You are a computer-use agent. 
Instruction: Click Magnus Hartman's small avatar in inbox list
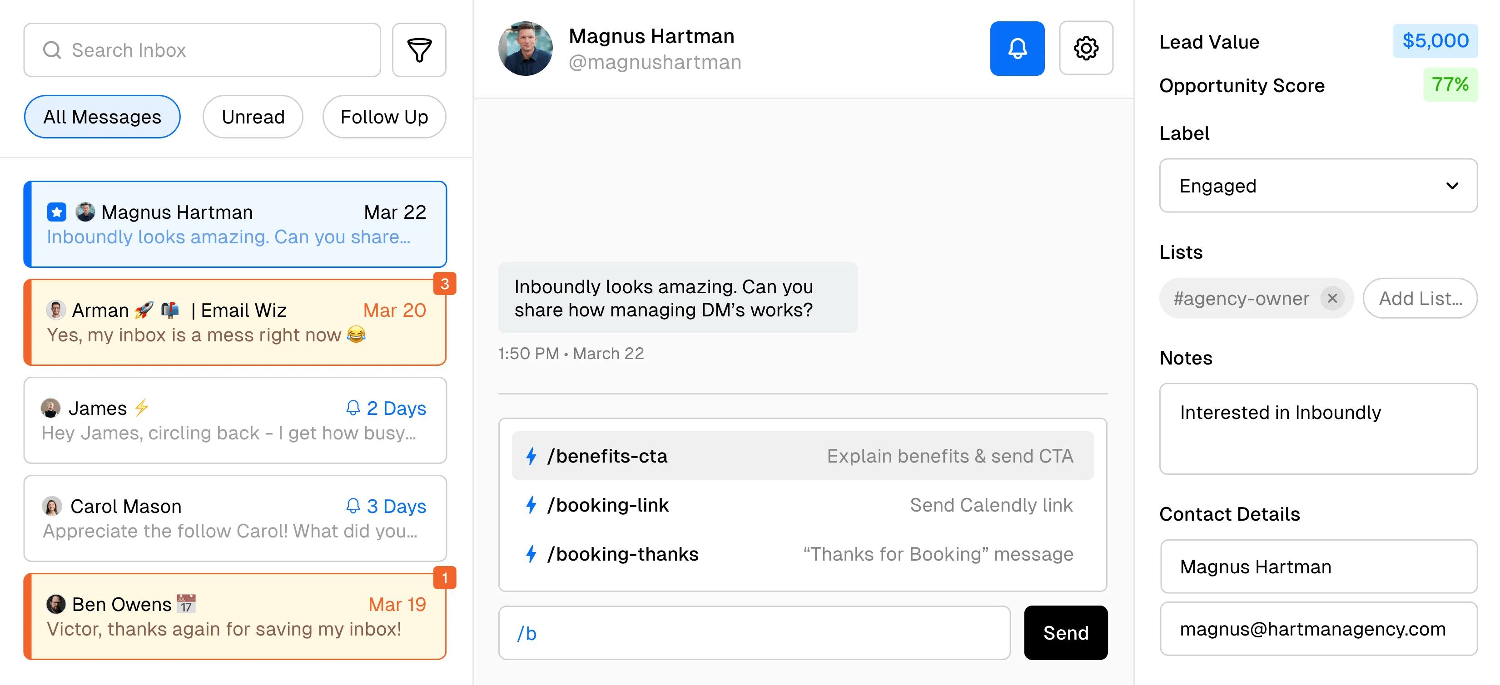pyautogui.click(x=85, y=212)
